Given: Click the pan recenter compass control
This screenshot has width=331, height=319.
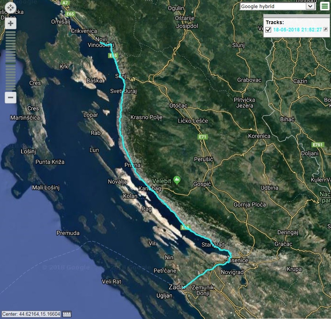Looking at the screenshot, I should [10, 8].
